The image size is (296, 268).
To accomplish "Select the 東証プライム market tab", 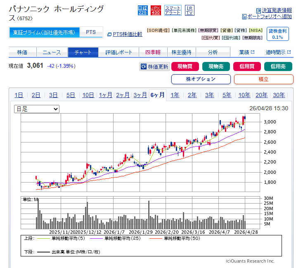I will (44, 32).
